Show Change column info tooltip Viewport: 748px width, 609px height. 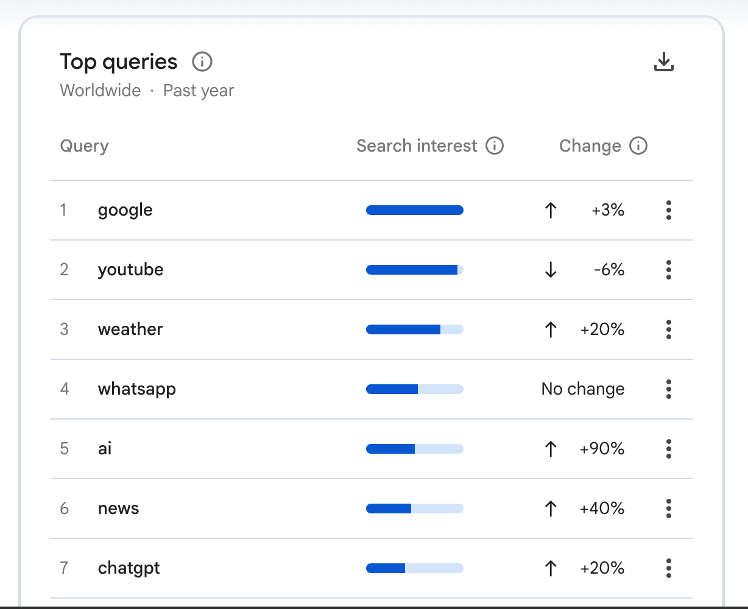[638, 146]
